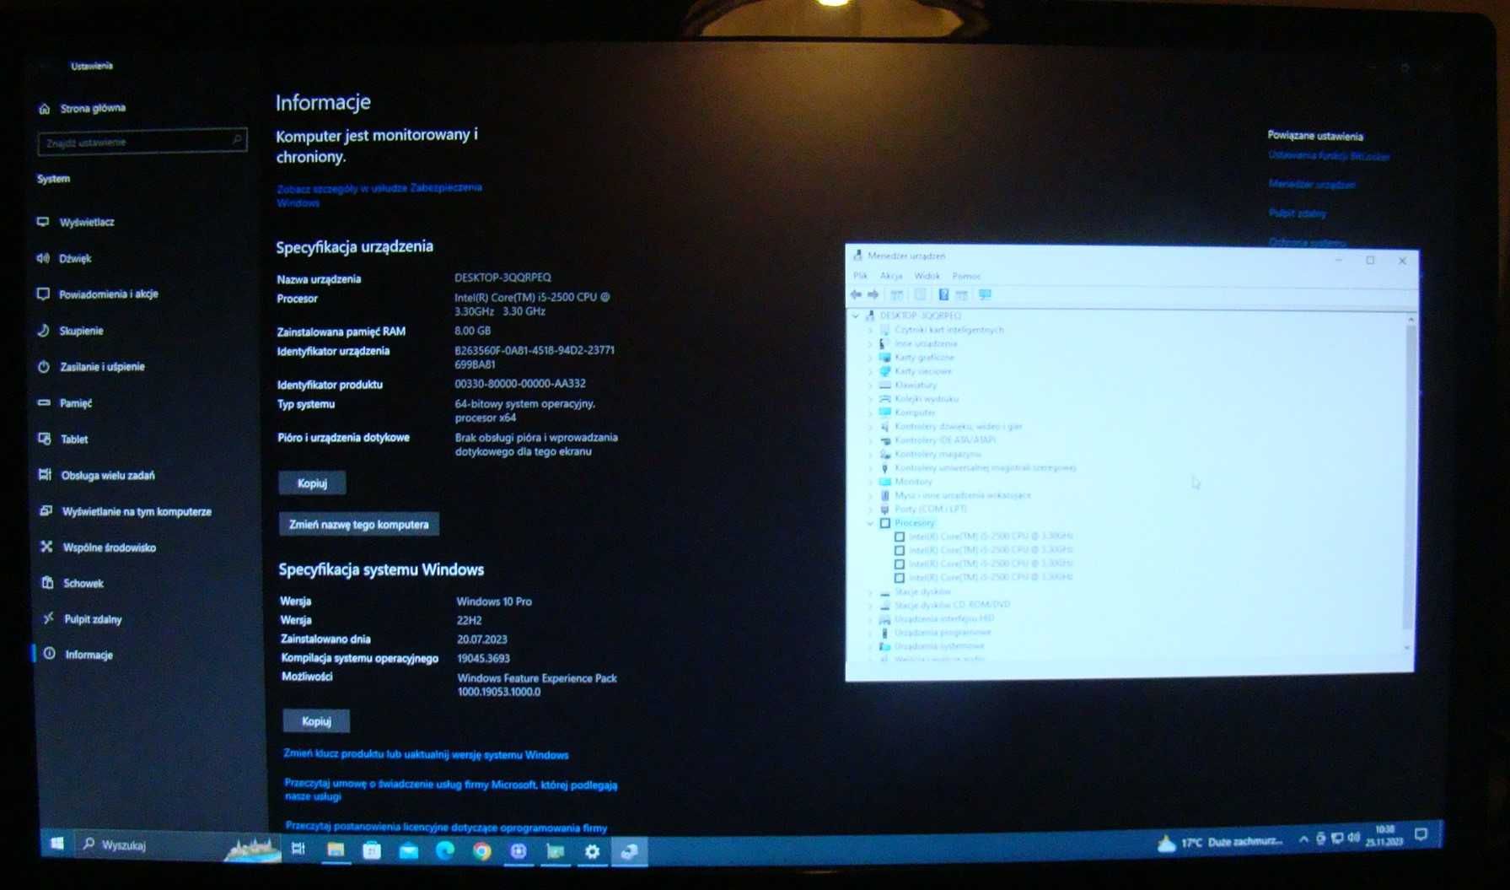
Task: Click Zmień nazwę tego komputera button
Action: [358, 524]
